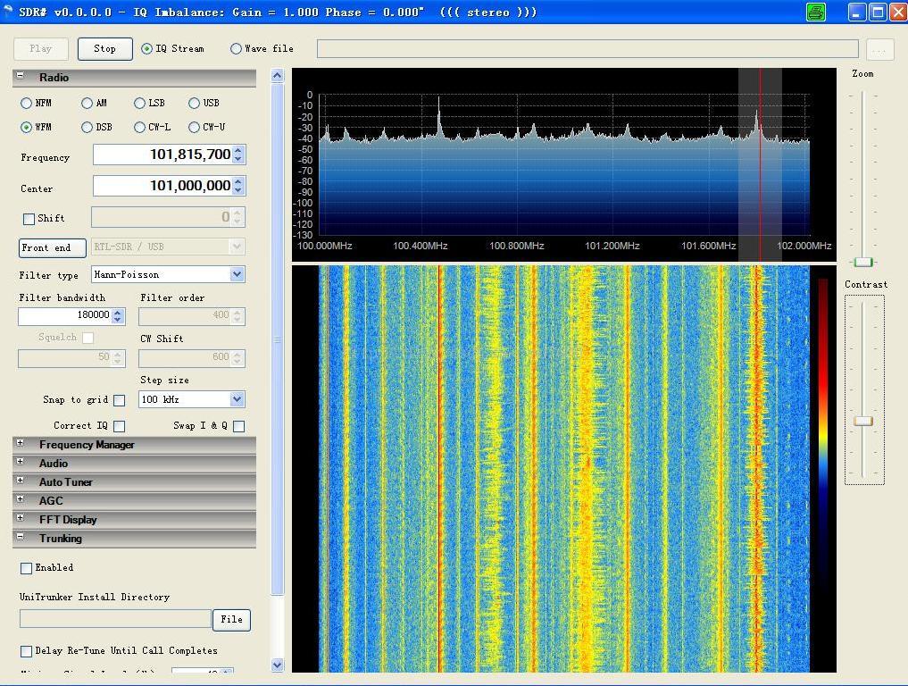
Task: Check Delay Re-Tune Until Call Completes
Action: pyautogui.click(x=26, y=651)
